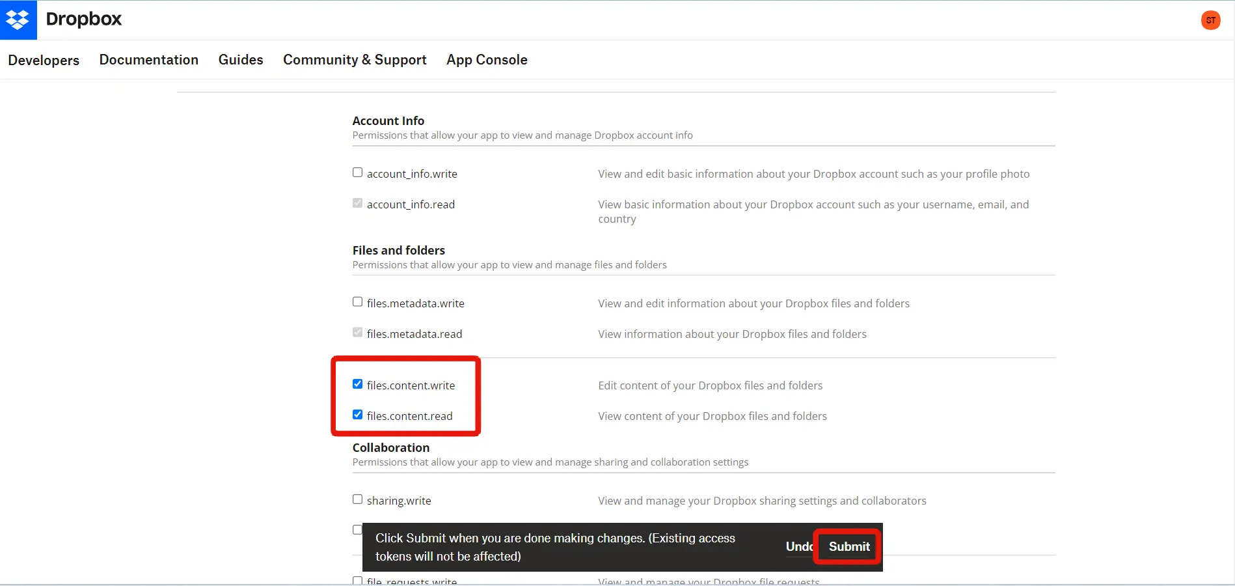The image size is (1235, 586).
Task: Click the subtitle mentioning sharing and collaboration settings
Action: 550,462
